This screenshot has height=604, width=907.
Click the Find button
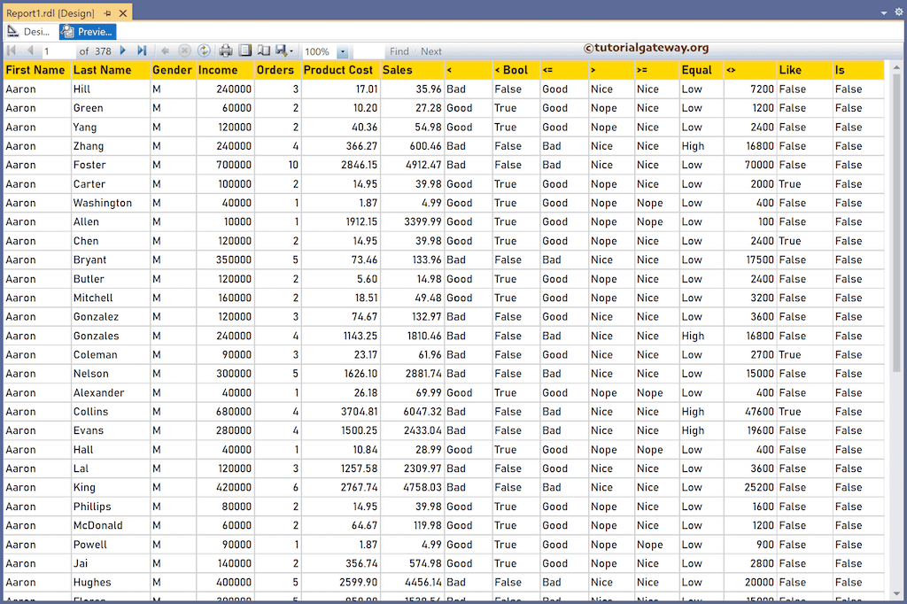click(399, 50)
